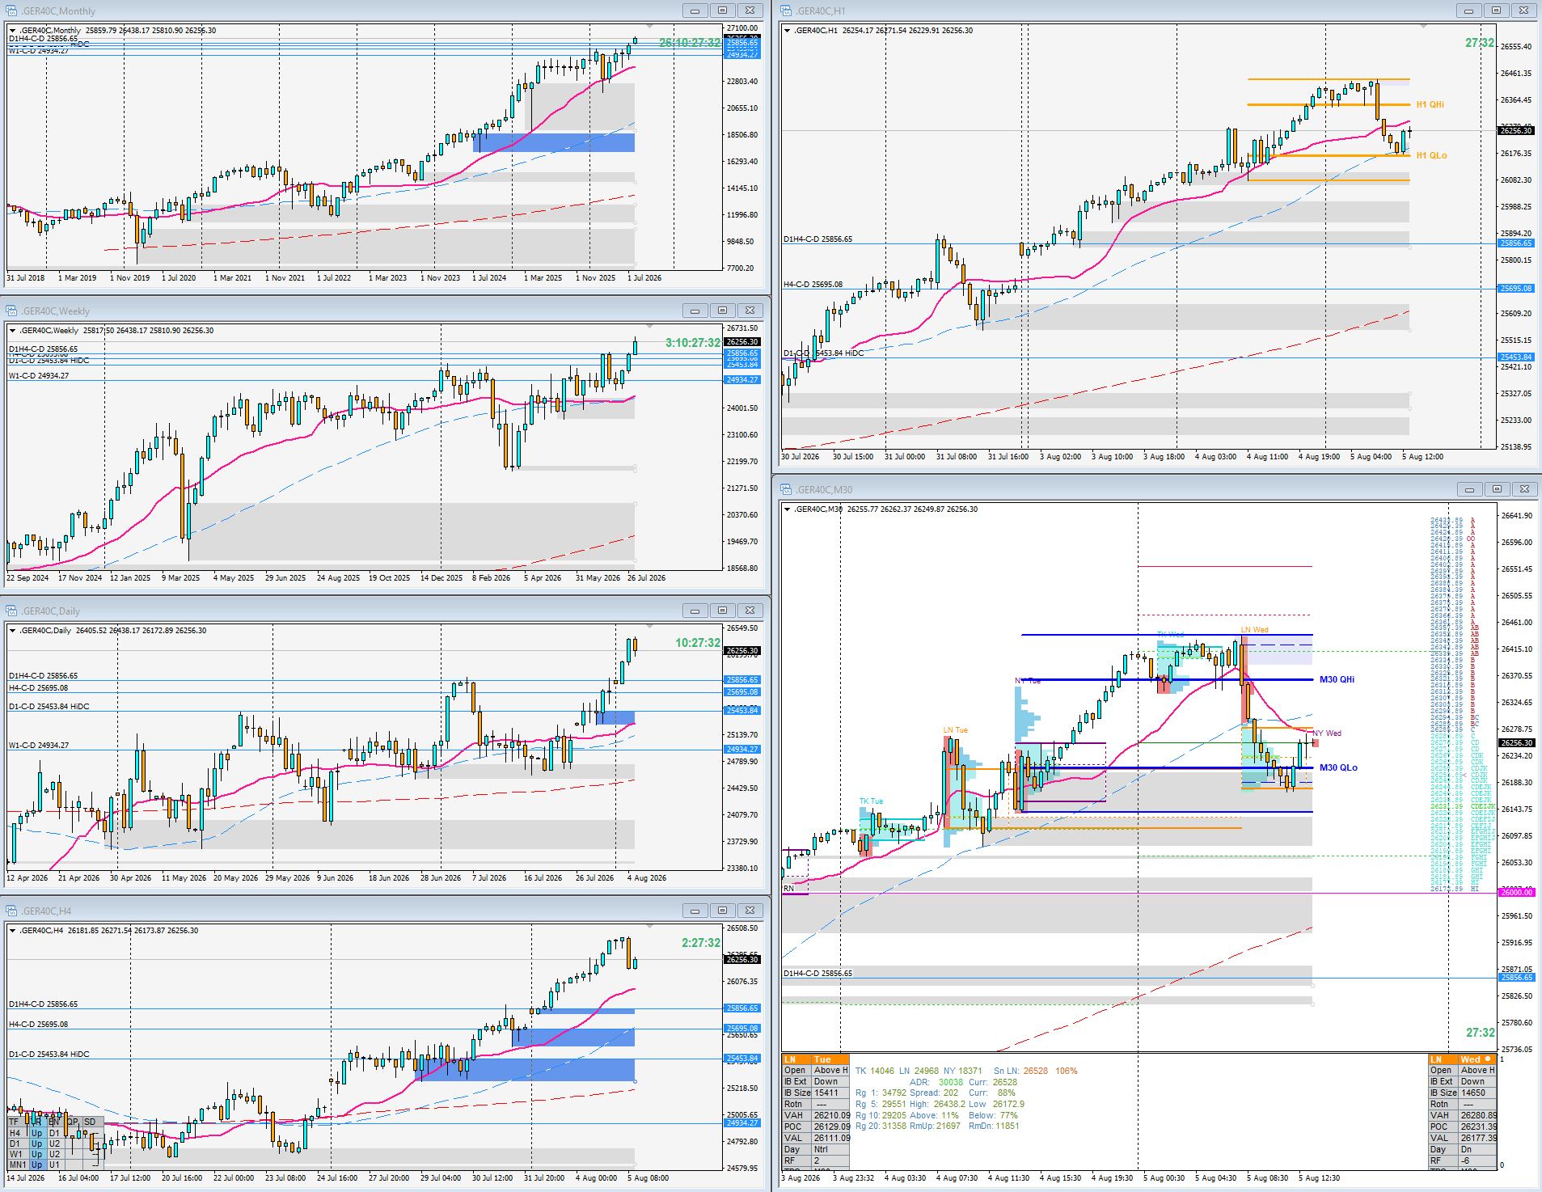The image size is (1542, 1192).
Task: Click the '2:27:32' countdown timer on H4 chart
Action: coord(700,943)
